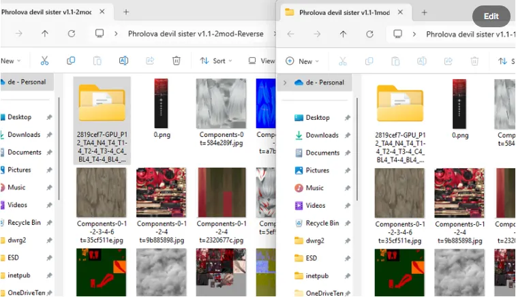Refresh the 2mod-Reverse folder in left window
The height and width of the screenshot is (297, 516).
[x=72, y=33]
